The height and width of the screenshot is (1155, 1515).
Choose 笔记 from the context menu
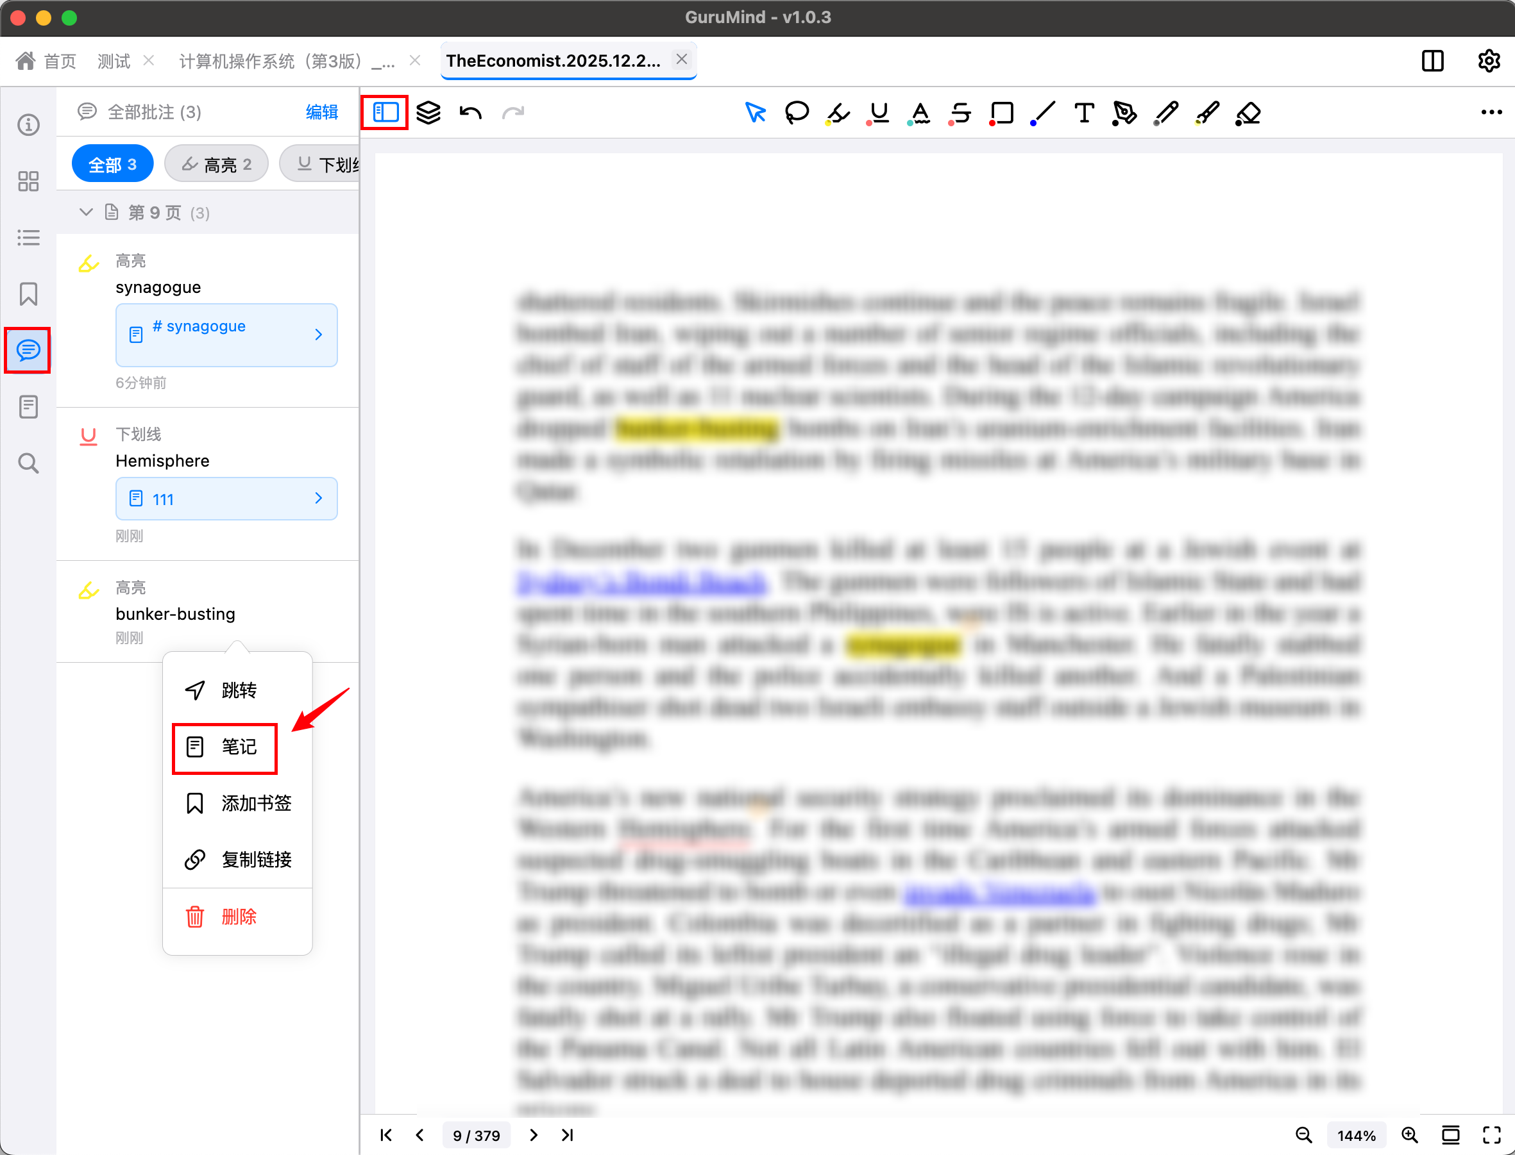(x=224, y=747)
